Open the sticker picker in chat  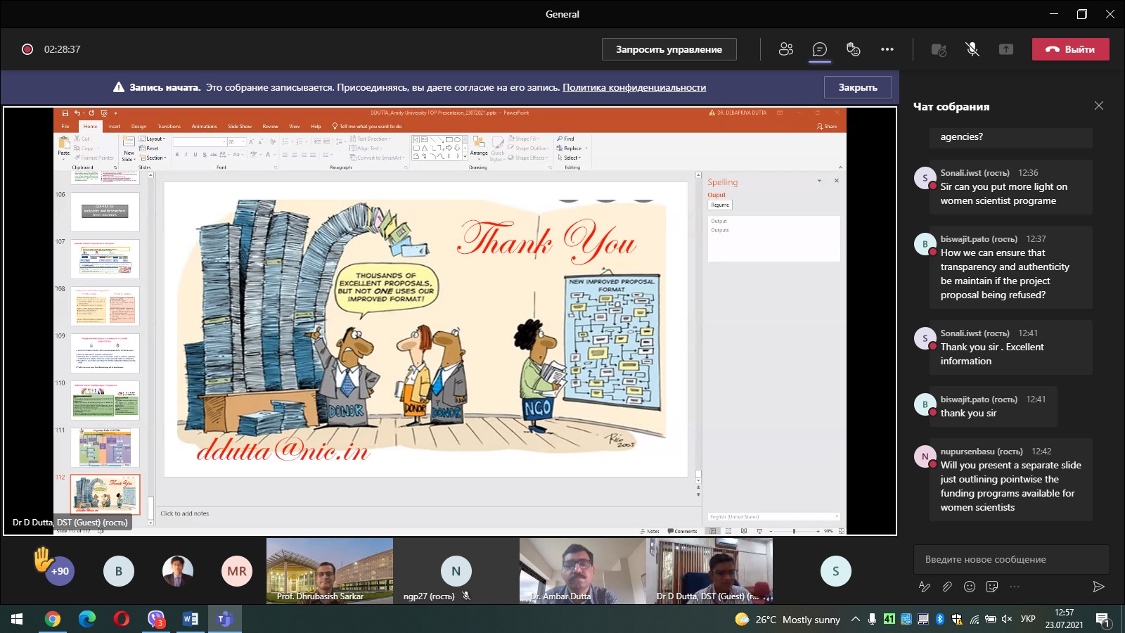(992, 587)
